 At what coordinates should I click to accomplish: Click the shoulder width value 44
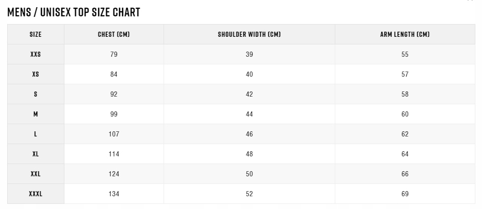tap(249, 114)
